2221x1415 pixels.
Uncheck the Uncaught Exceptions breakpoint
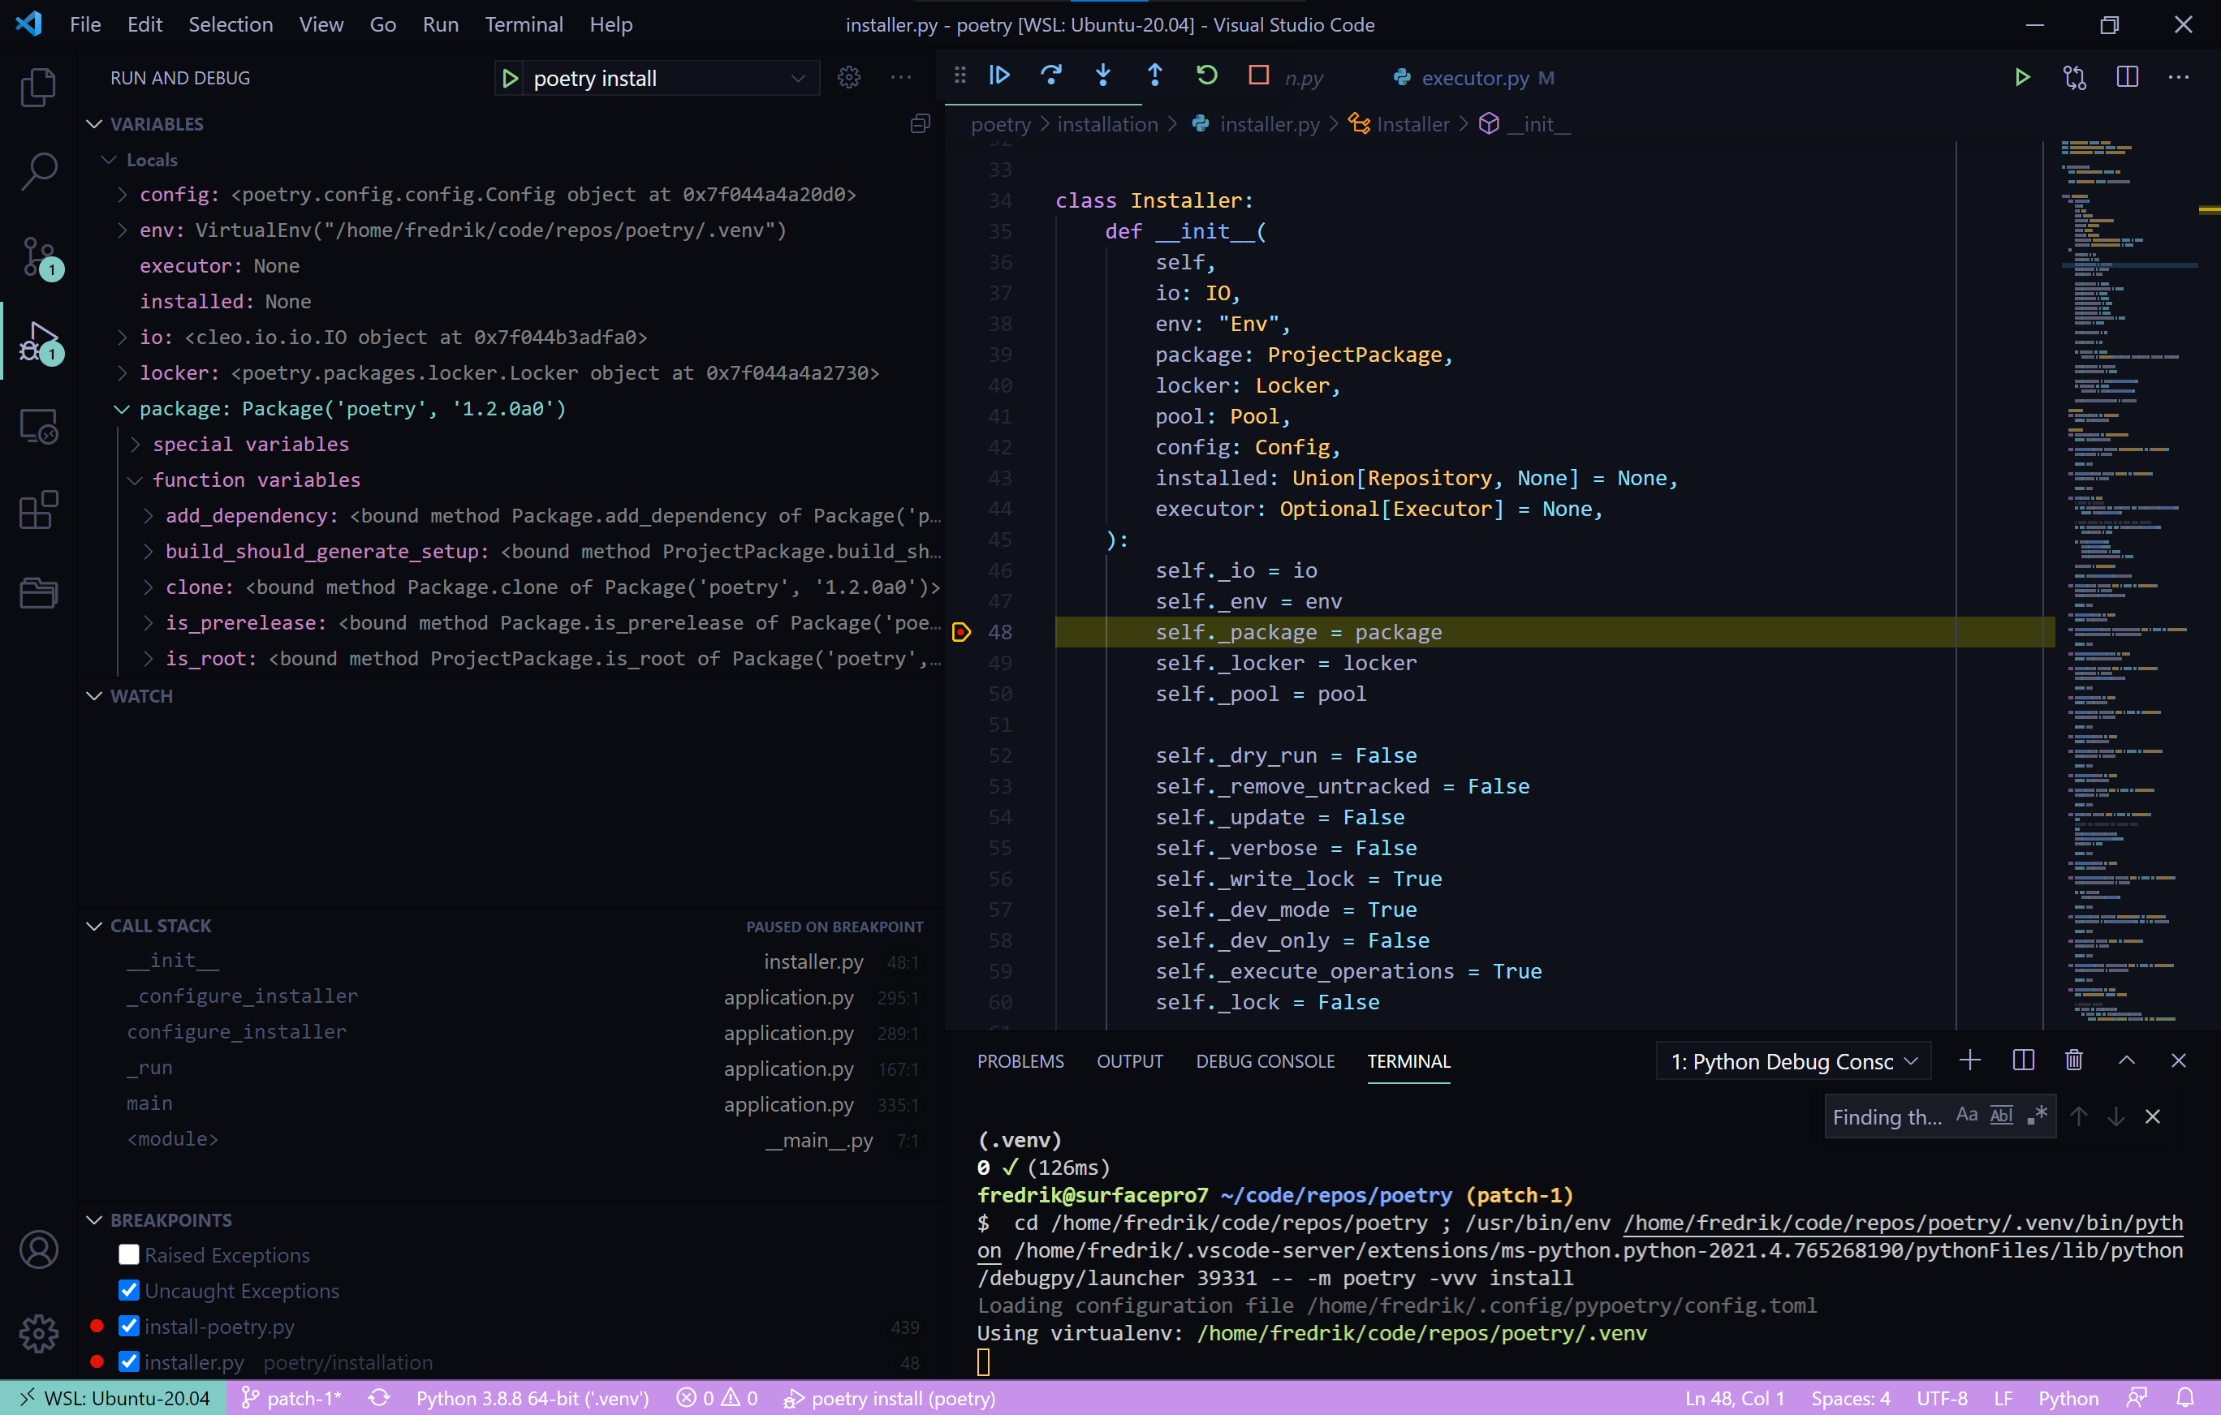pos(128,1291)
